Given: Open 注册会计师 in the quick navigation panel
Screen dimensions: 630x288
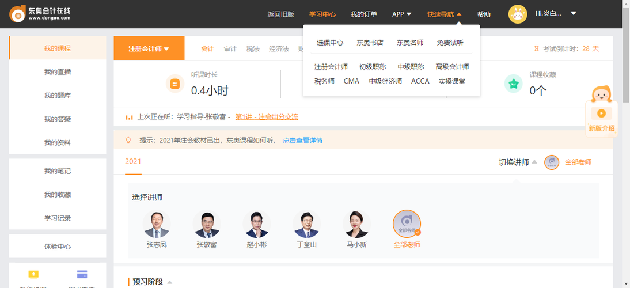Looking at the screenshot, I should point(331,67).
